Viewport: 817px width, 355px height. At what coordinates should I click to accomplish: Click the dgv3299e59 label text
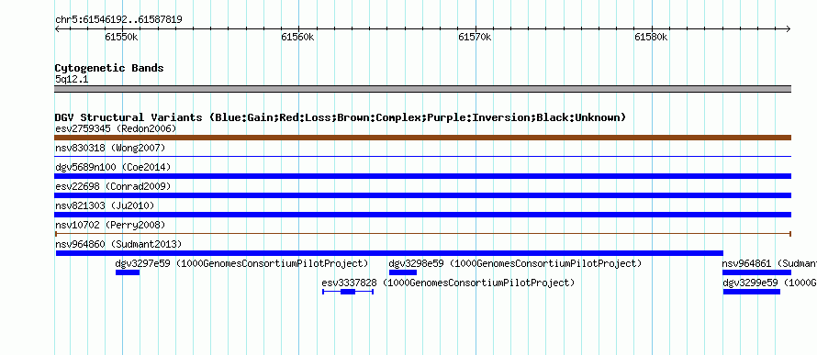point(769,283)
